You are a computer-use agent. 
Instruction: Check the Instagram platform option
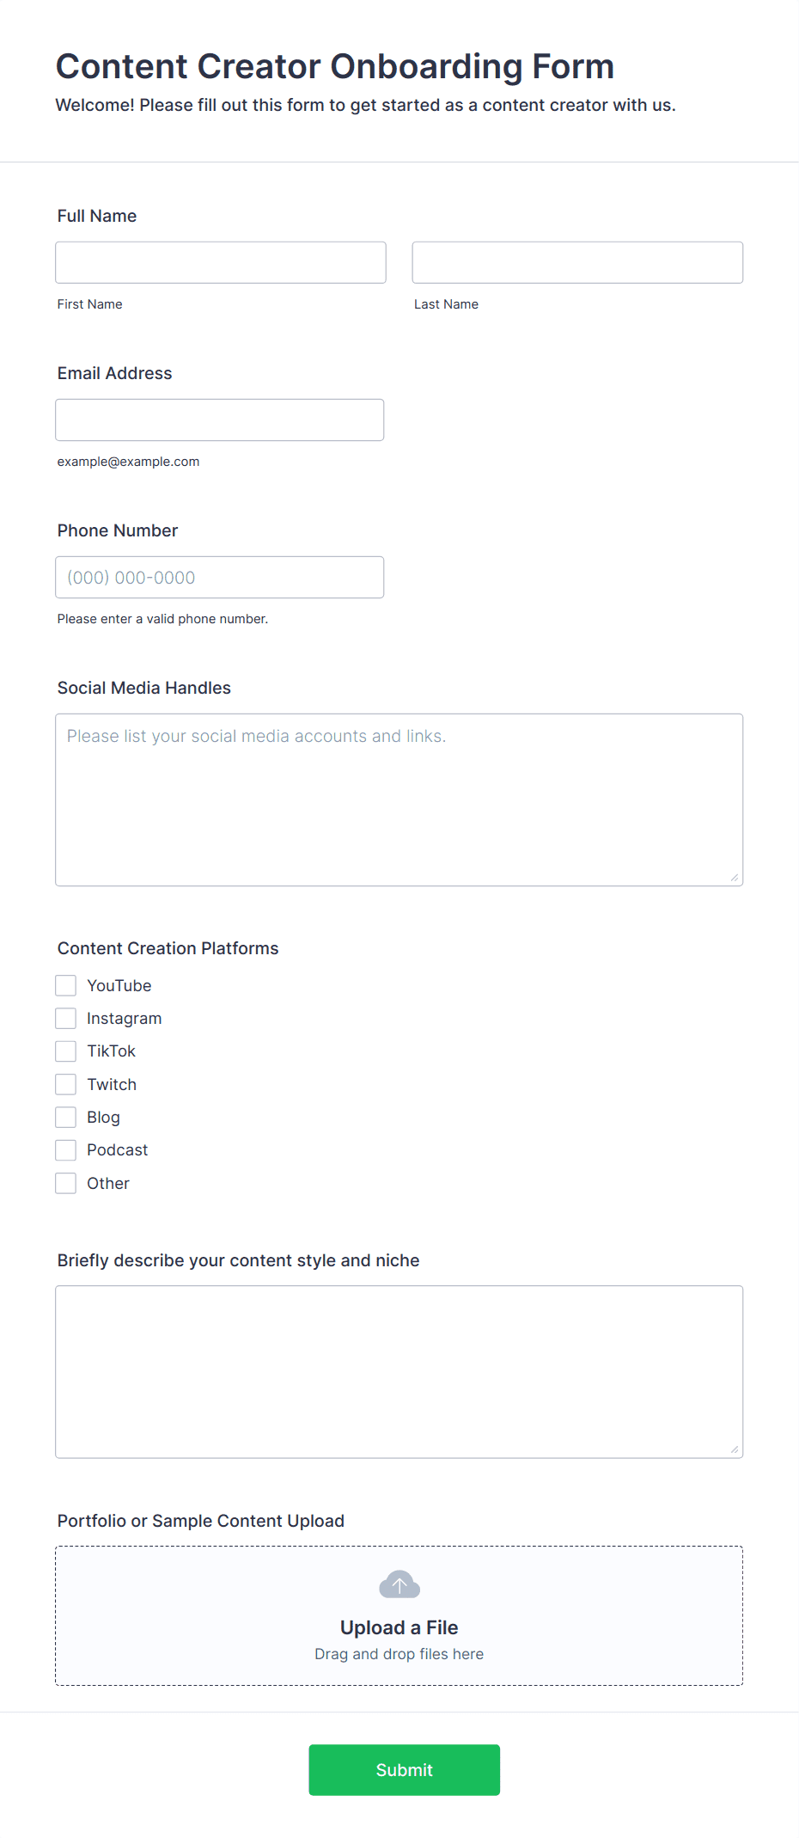point(66,1018)
